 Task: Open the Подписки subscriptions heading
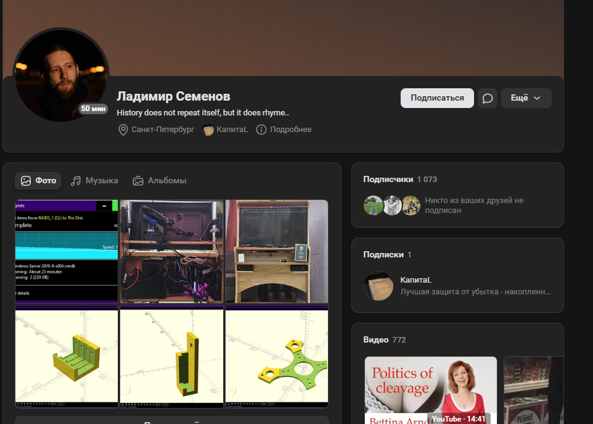383,254
